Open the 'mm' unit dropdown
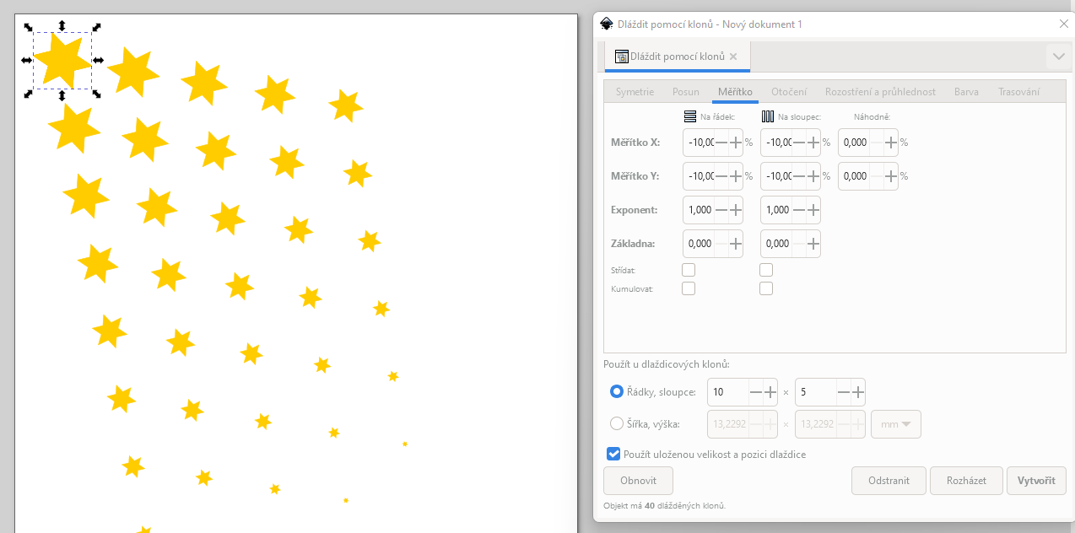1075x533 pixels. click(895, 423)
